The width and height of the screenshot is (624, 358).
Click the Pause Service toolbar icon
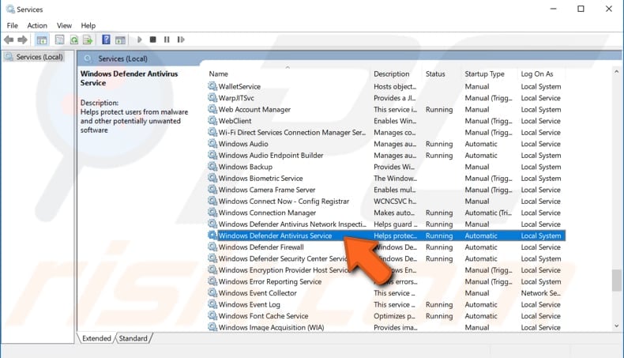167,40
